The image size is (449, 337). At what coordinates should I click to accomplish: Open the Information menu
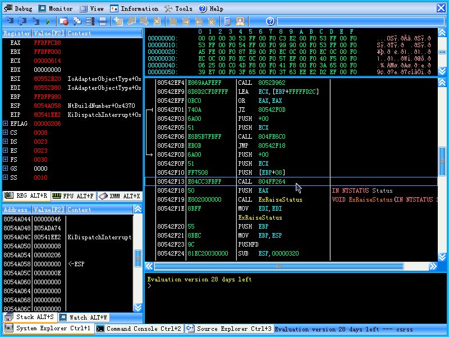(134, 8)
